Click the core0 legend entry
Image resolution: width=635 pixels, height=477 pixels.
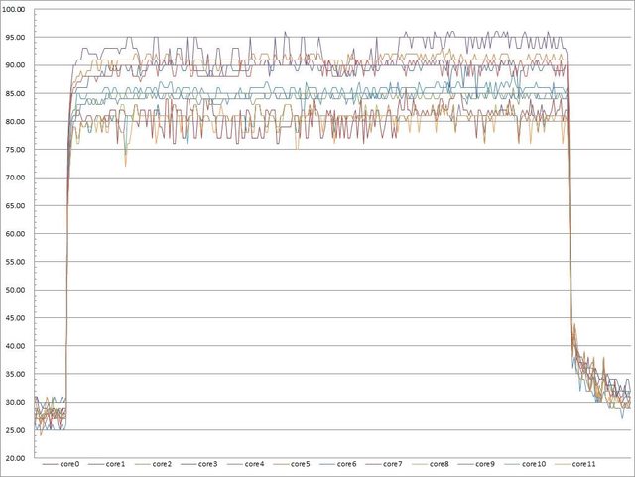(67, 463)
